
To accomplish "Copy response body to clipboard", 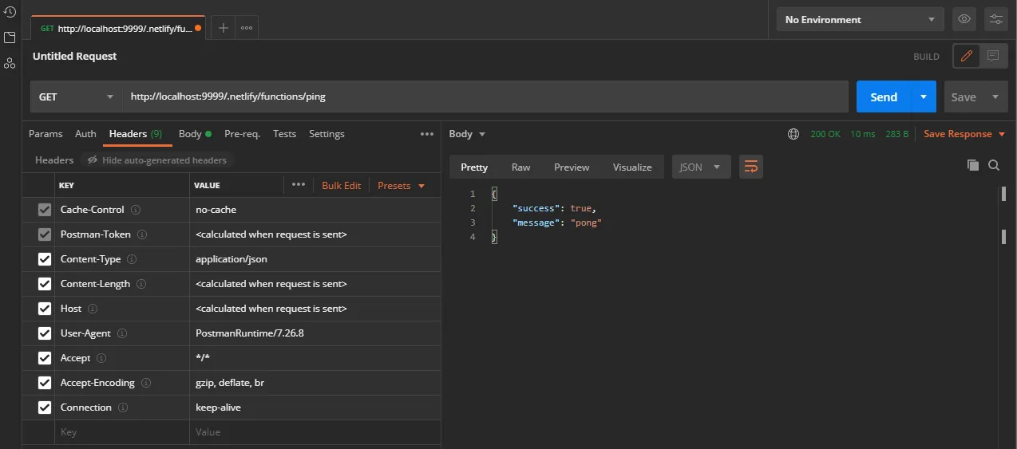I will coord(972,165).
